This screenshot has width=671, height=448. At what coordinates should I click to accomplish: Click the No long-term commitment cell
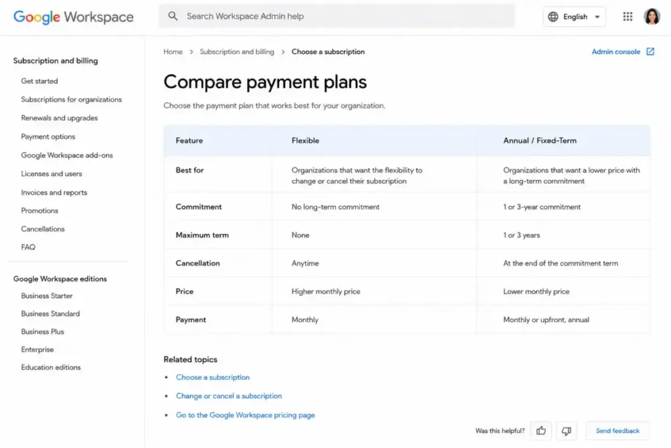click(335, 207)
